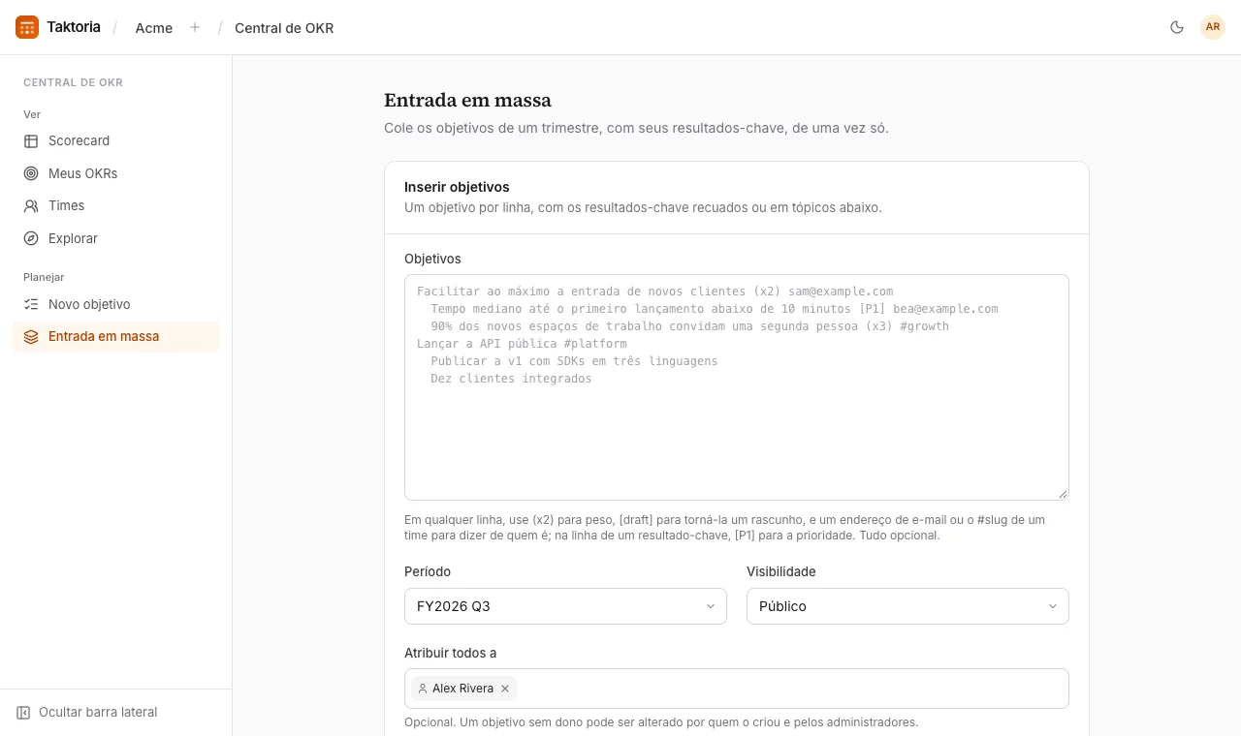
Task: Select Entrada em massa sidebar item
Action: click(x=115, y=337)
